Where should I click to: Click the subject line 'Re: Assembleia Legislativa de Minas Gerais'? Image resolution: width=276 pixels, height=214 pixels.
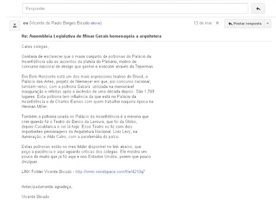tap(91, 36)
